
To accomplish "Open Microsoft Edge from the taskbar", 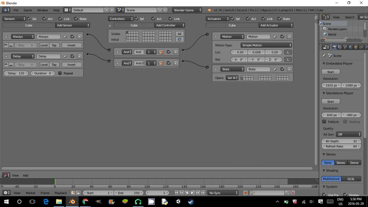I will 46,202.
